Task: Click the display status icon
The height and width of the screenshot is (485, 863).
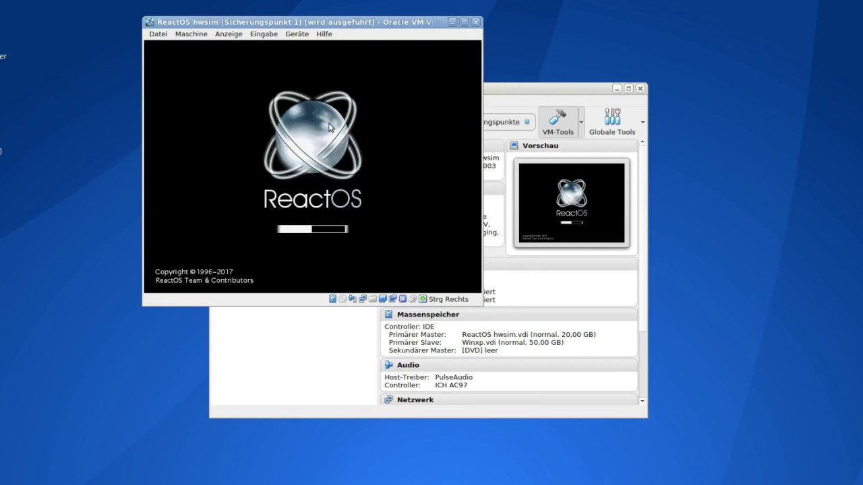Action: 383,298
